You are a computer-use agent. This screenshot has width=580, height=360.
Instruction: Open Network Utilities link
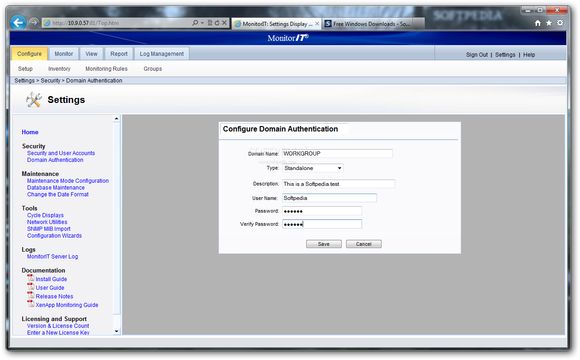coord(47,222)
